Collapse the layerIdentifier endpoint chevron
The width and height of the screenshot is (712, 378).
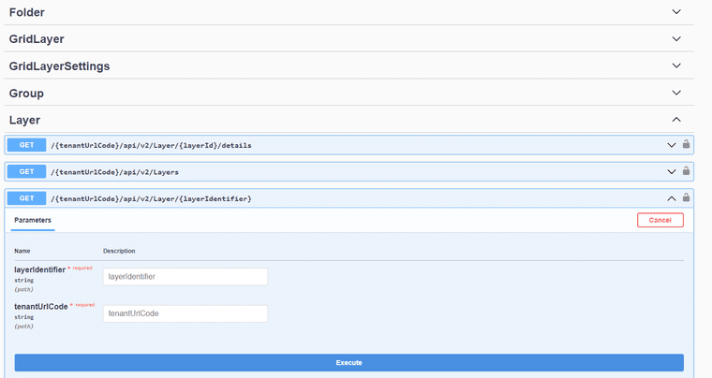(671, 198)
